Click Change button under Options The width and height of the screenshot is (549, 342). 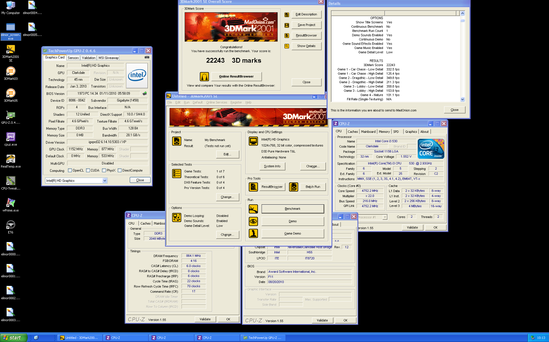click(x=227, y=235)
